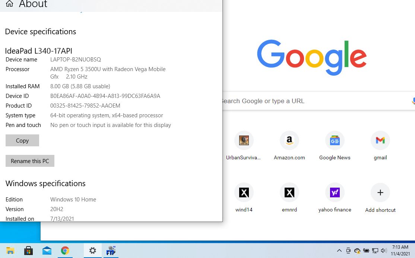Click the No pen or touch input text
415x258 pixels.
click(x=111, y=125)
